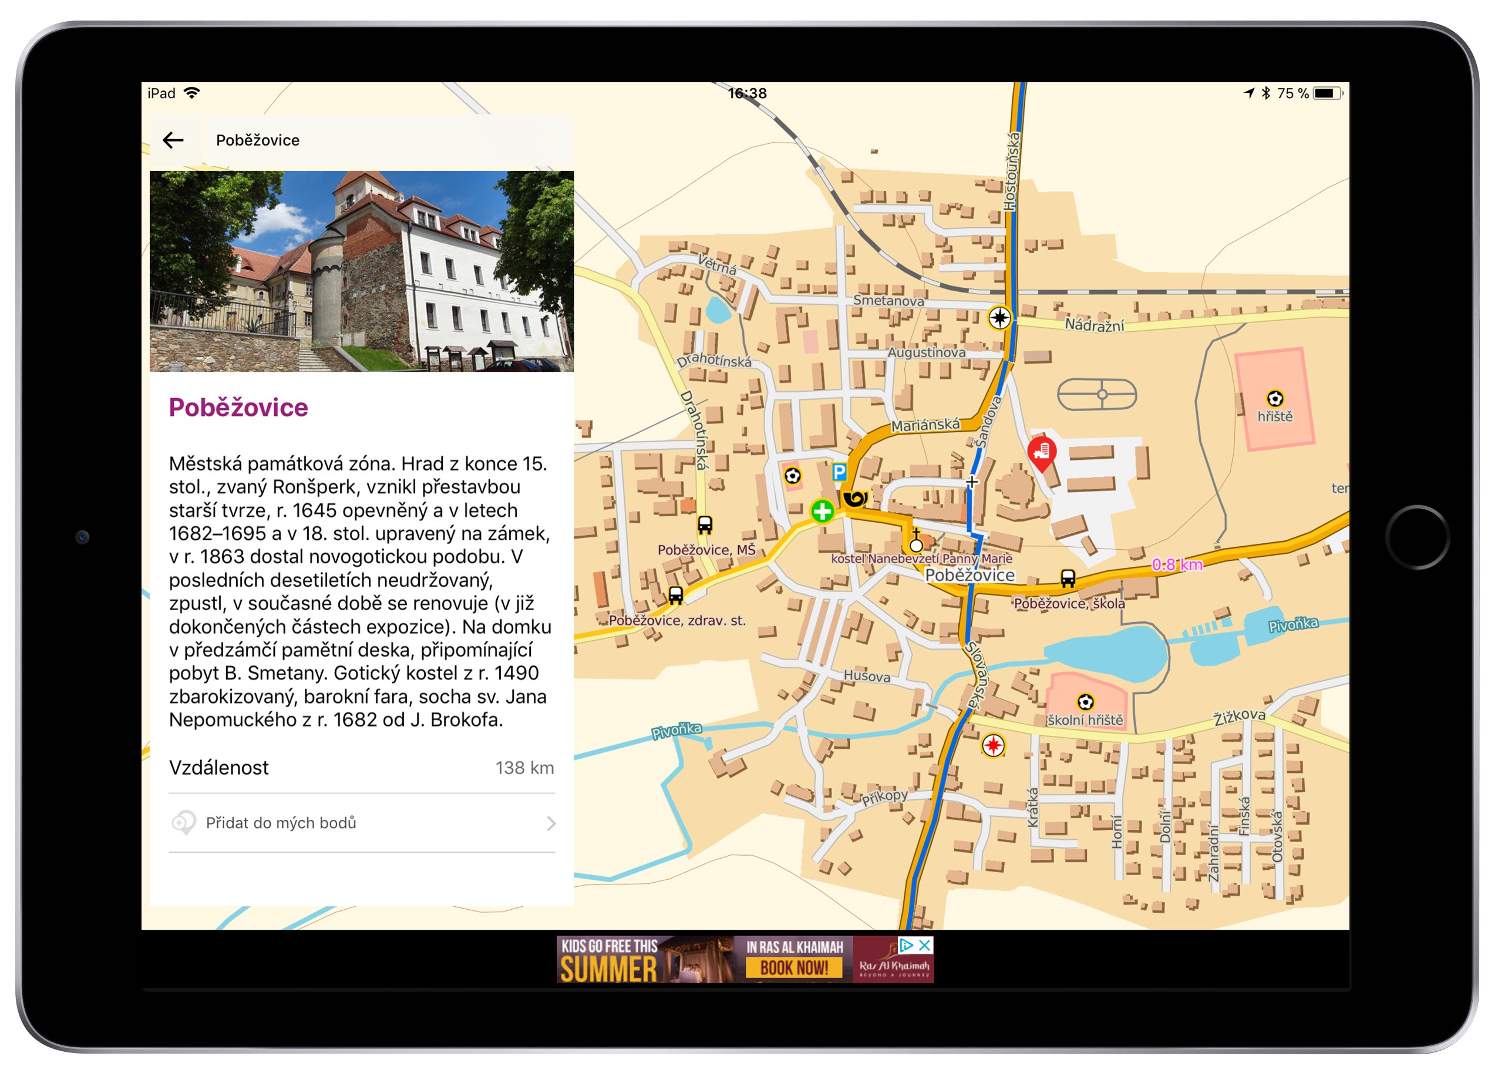The width and height of the screenshot is (1498, 1083).
Task: Click the soccer ball icon above hřiště label
Action: click(1275, 398)
